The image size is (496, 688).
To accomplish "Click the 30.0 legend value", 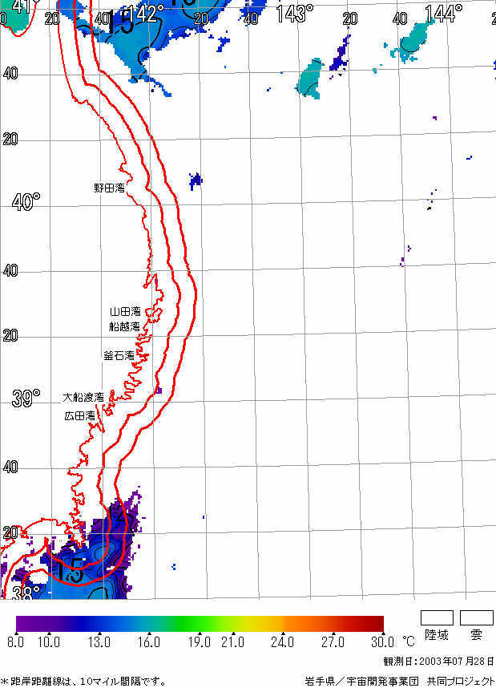I will tap(382, 642).
